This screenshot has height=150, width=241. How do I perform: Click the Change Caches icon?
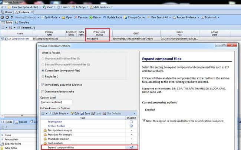126,17
